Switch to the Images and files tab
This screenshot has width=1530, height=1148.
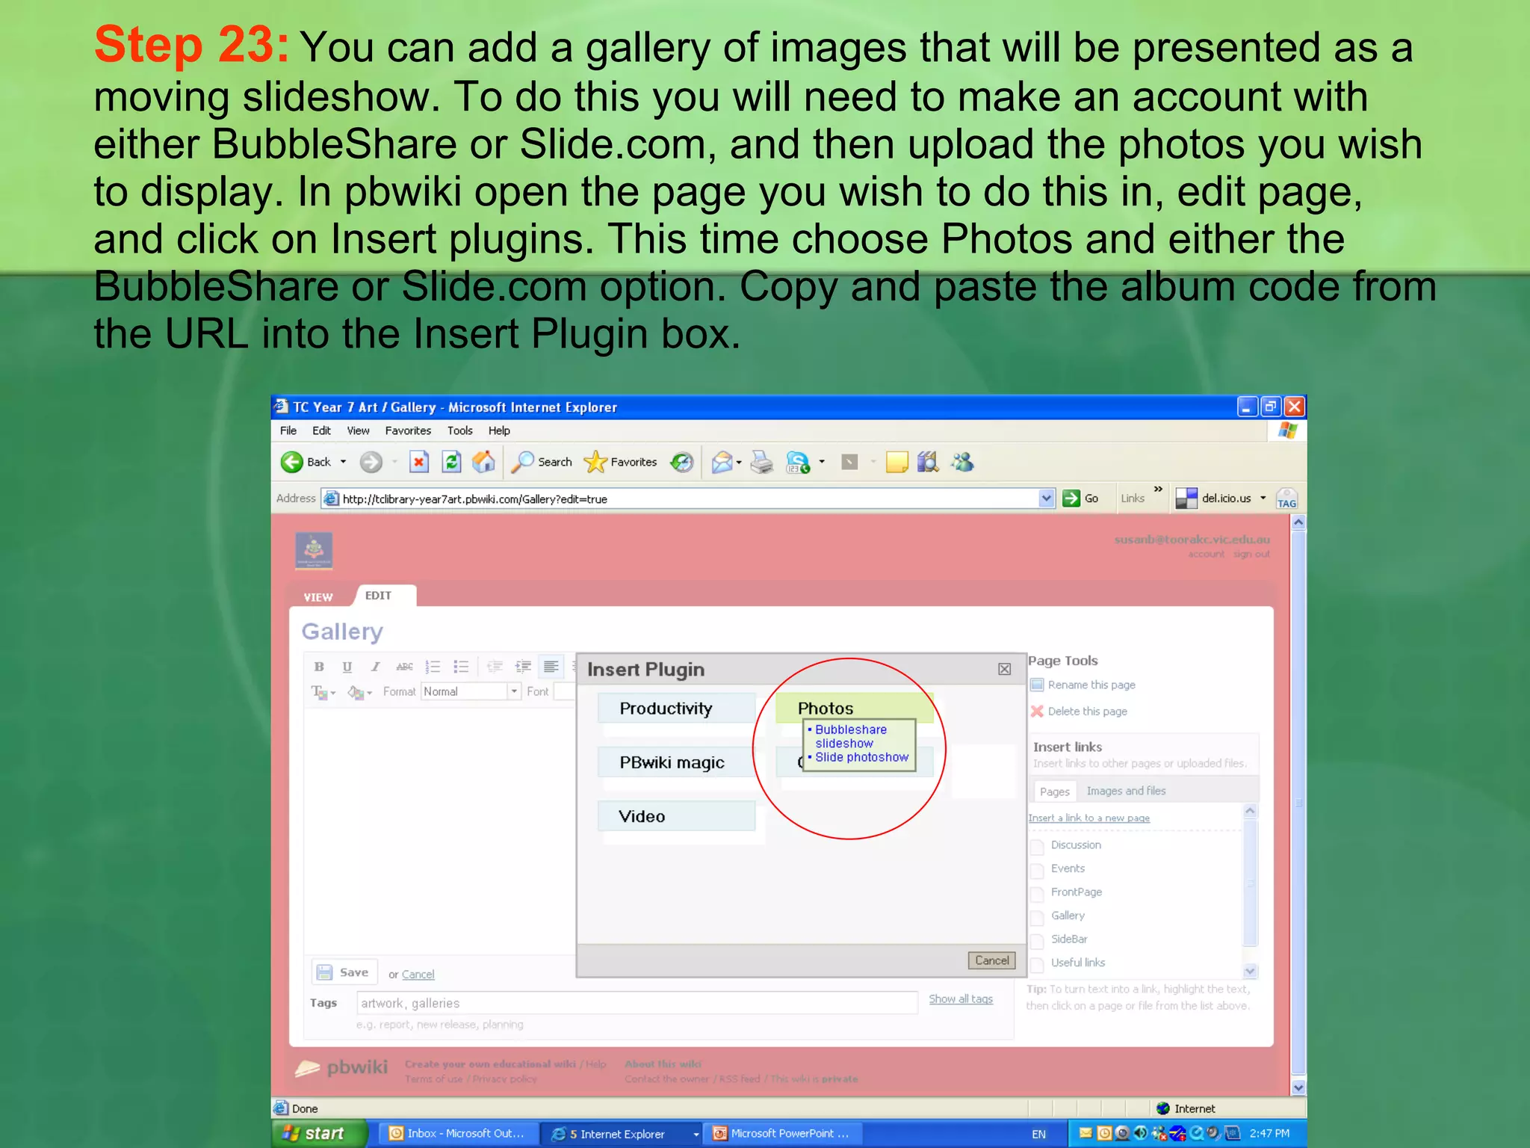1126,791
